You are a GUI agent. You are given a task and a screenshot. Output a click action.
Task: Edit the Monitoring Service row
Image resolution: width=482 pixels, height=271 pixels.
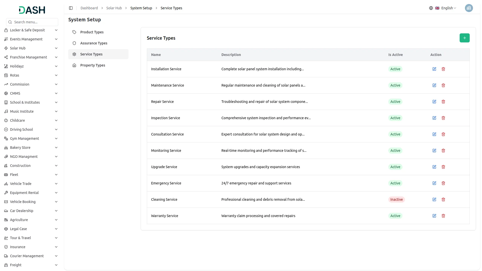click(434, 151)
